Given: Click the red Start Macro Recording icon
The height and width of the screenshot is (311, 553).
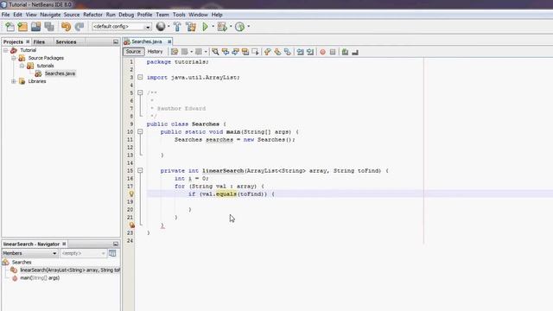Looking at the screenshot, I should point(322,52).
